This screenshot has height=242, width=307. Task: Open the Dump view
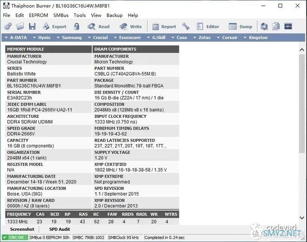click(241, 27)
